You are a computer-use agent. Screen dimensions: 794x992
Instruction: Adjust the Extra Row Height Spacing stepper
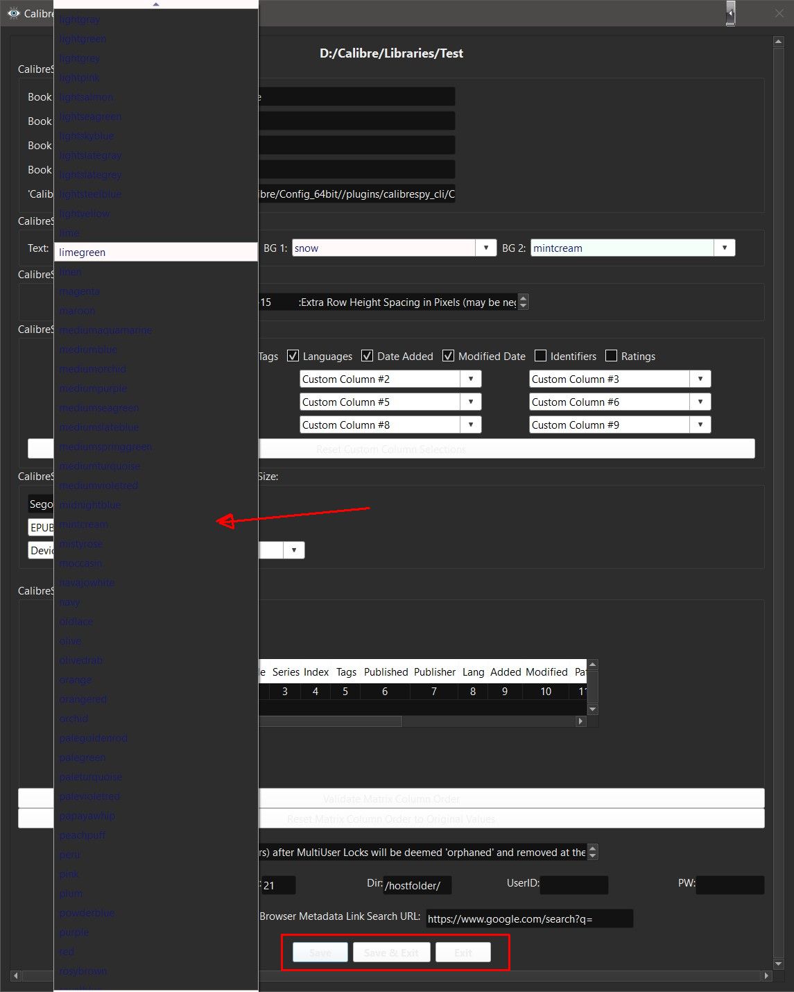coord(524,302)
